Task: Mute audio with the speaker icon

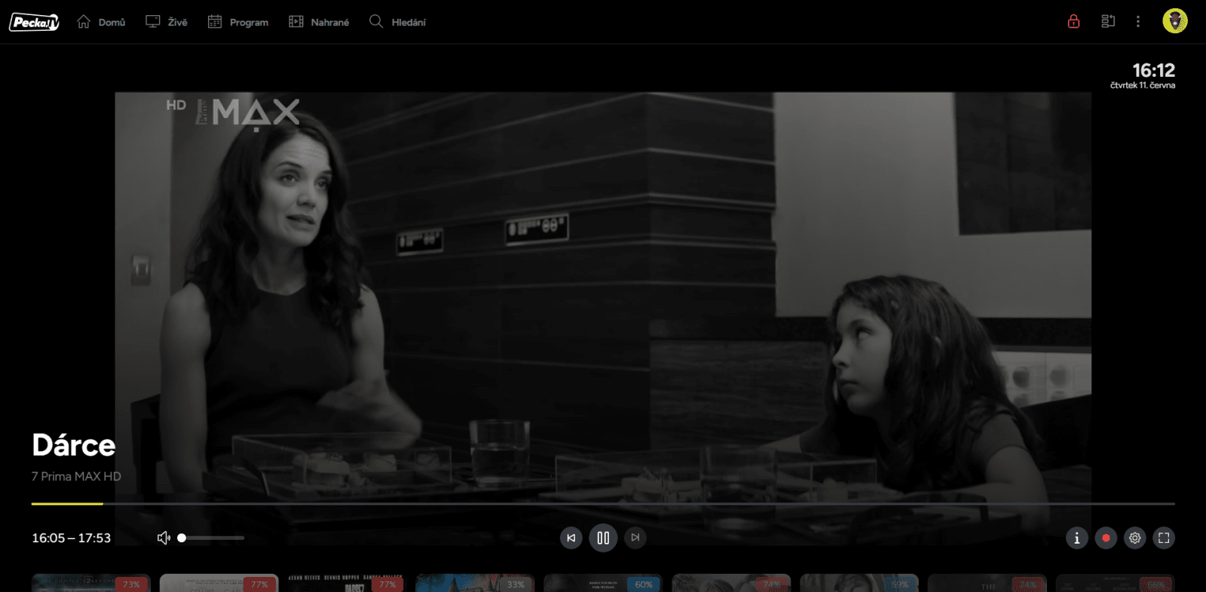Action: [164, 538]
